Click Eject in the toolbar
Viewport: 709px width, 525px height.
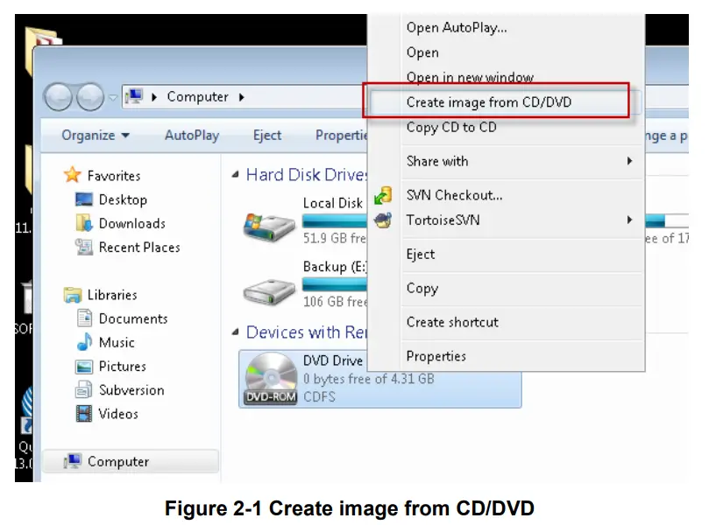coord(267,135)
